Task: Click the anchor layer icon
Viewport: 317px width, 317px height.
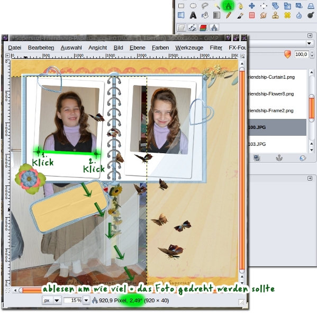Action: [x=279, y=158]
